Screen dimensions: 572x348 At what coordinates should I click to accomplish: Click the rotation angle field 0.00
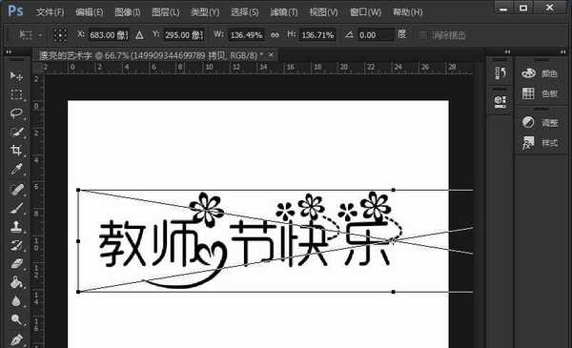coord(376,35)
